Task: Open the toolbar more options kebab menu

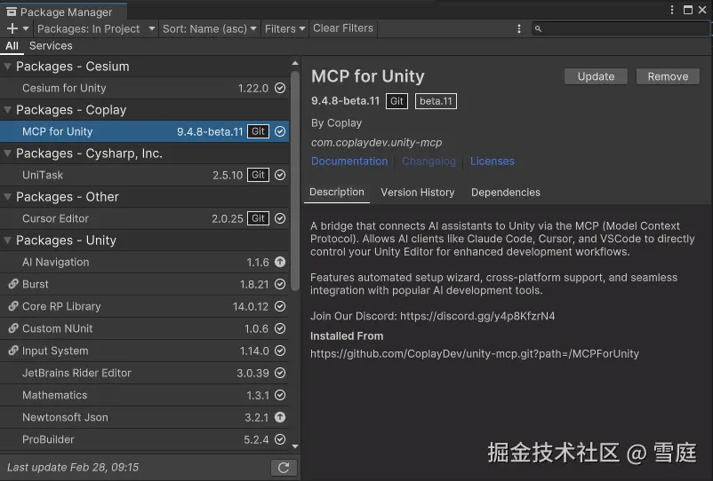Action: [519, 28]
